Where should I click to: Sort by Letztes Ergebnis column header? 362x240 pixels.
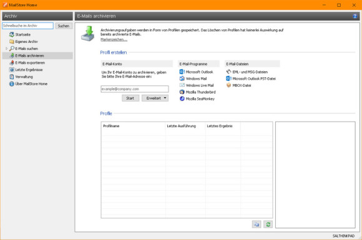[x=220, y=126]
